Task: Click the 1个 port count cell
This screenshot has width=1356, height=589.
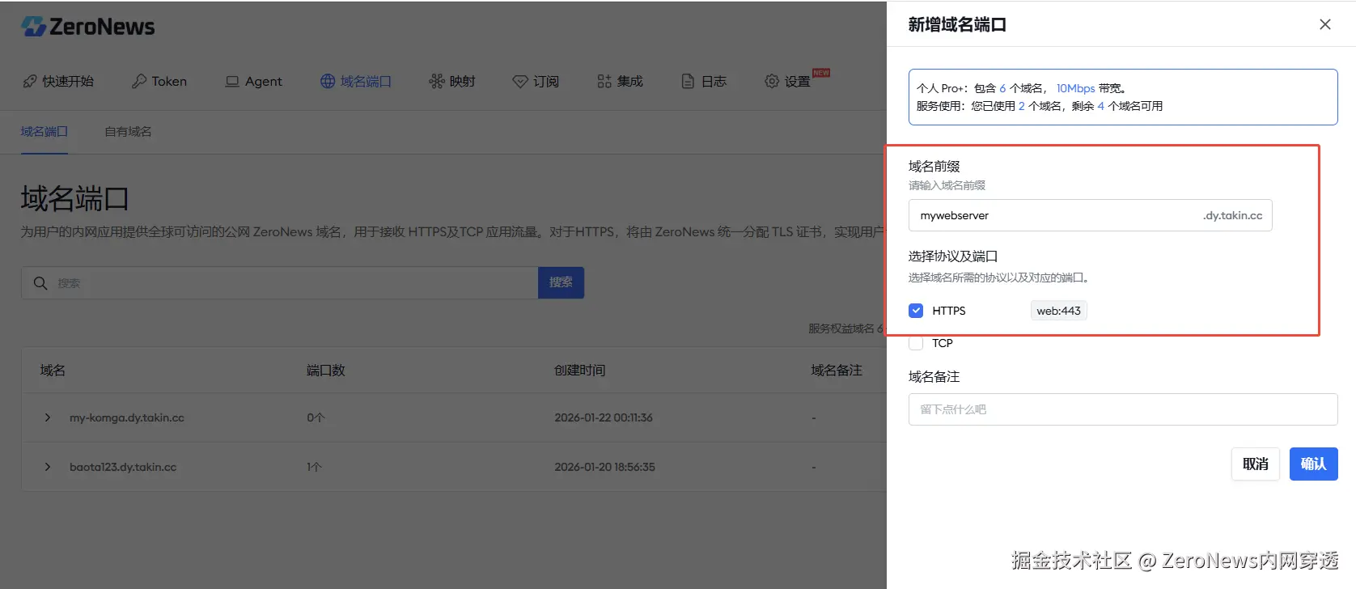Action: 314,467
